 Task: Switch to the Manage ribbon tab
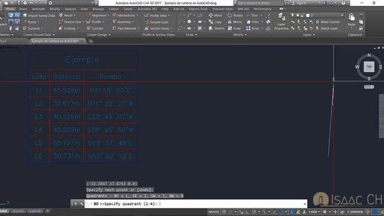tap(98, 9)
